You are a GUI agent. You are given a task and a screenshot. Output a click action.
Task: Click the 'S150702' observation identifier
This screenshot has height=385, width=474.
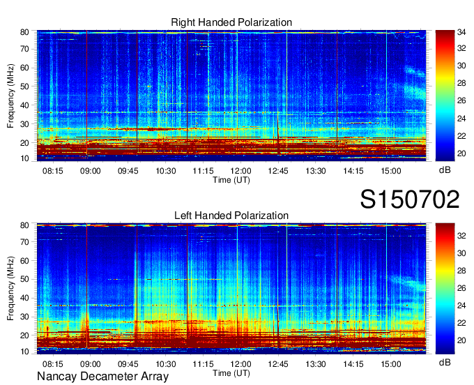click(410, 199)
